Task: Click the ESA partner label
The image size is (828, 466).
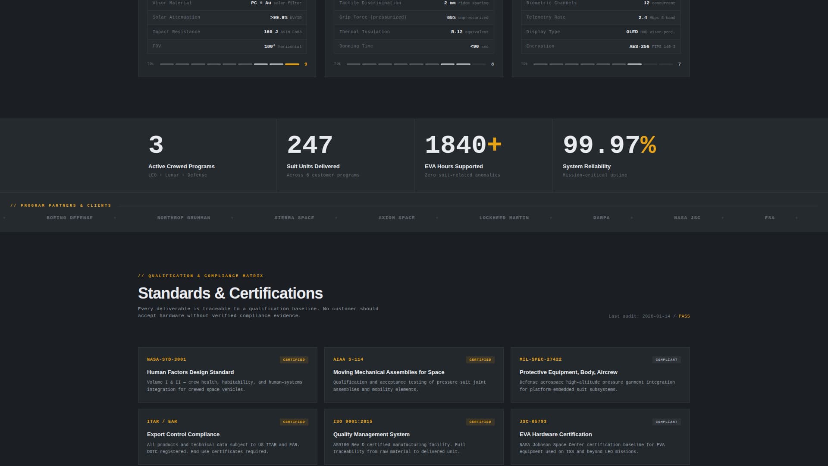Action: point(769,218)
